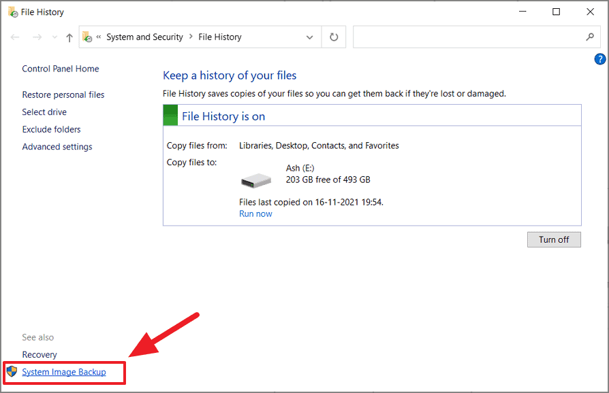This screenshot has width=609, height=393.
Task: Click the green File History status indicator
Action: tap(170, 115)
